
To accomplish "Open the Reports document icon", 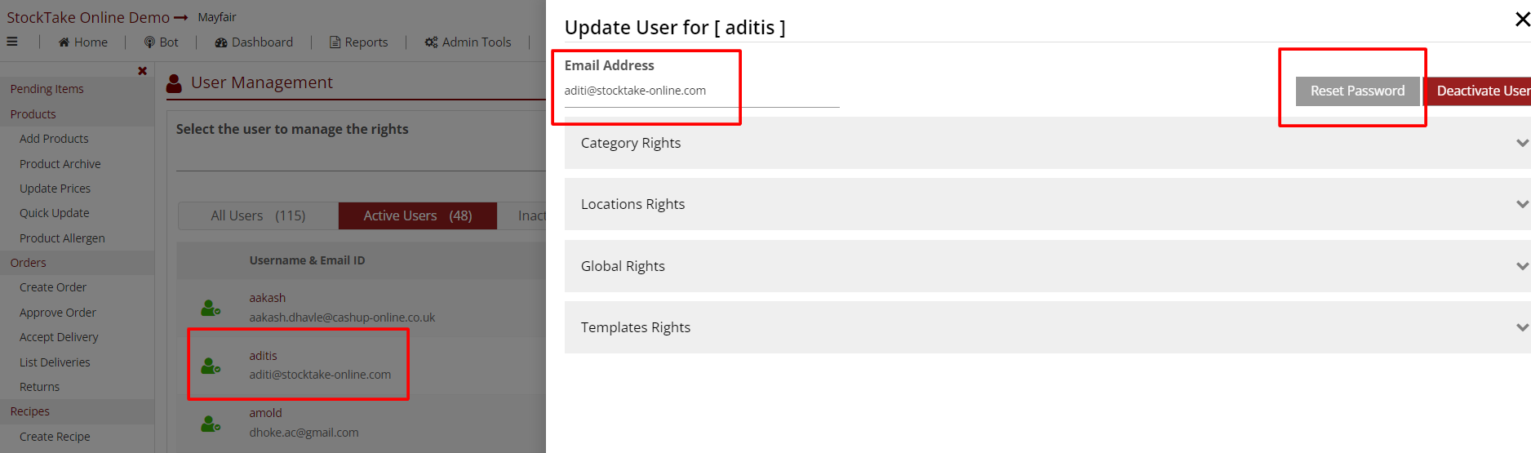I will (x=335, y=42).
